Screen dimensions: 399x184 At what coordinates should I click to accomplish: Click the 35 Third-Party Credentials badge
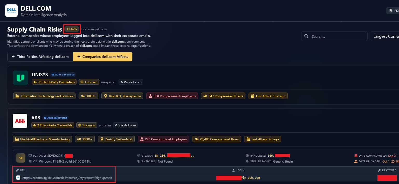[x=54, y=82]
